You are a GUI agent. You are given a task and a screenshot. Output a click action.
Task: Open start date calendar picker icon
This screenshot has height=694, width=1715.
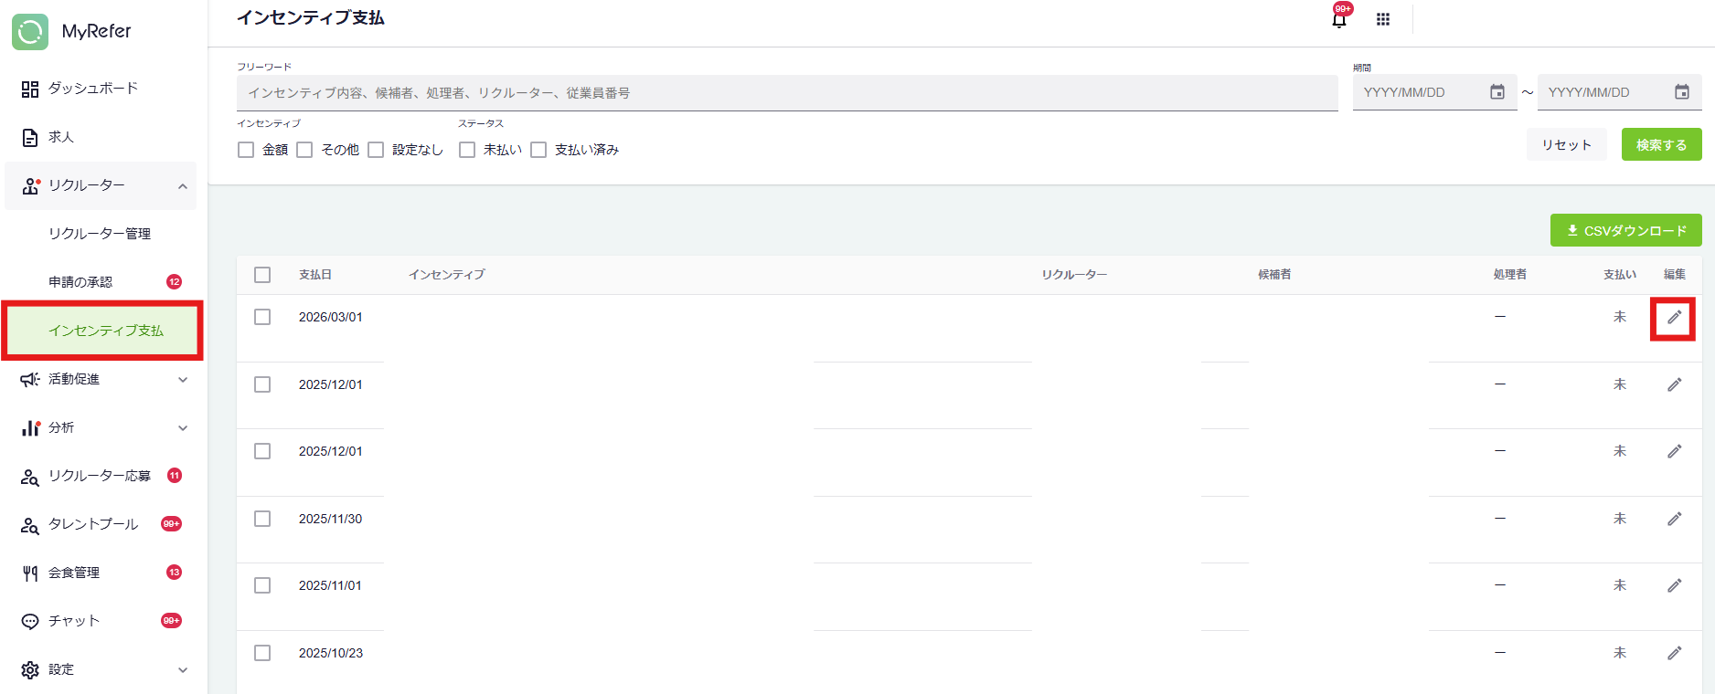[x=1497, y=92]
